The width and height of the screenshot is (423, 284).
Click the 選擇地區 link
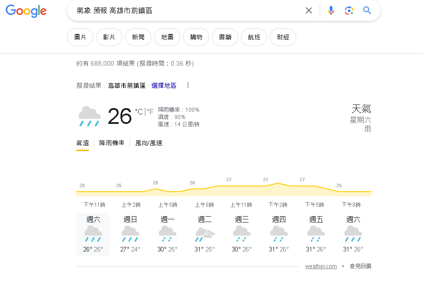point(164,85)
